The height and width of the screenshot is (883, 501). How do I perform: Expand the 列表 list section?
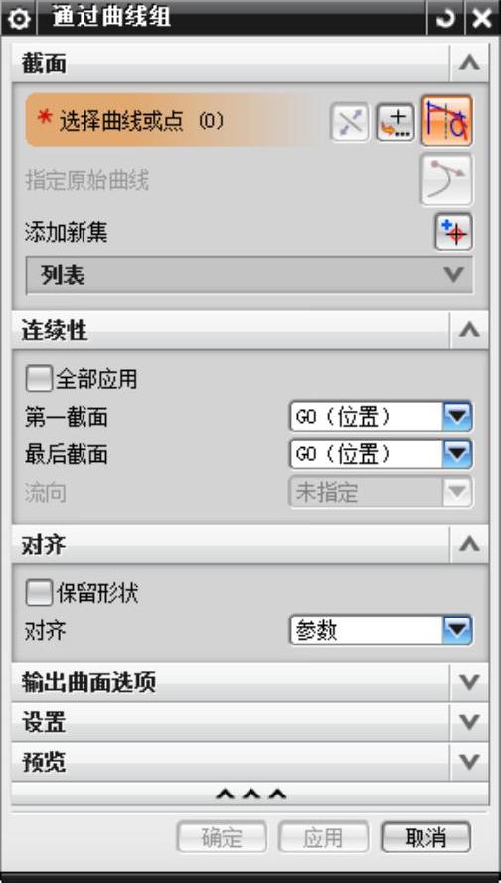(x=250, y=275)
